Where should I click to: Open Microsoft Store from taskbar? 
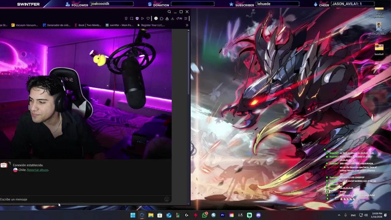(x=160, y=215)
